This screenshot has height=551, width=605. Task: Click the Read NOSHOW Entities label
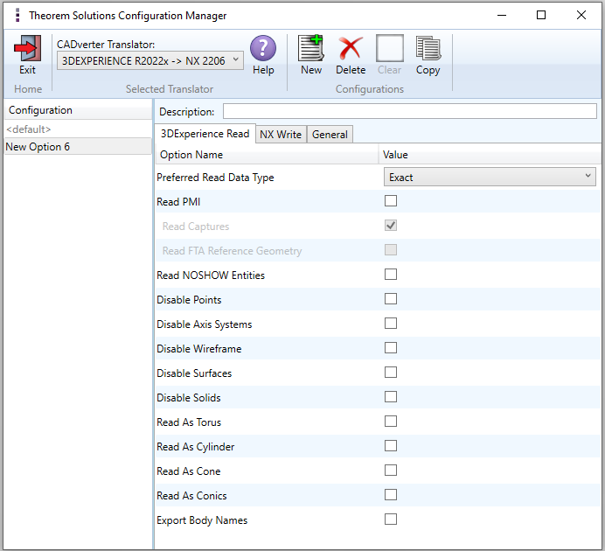[x=211, y=275]
